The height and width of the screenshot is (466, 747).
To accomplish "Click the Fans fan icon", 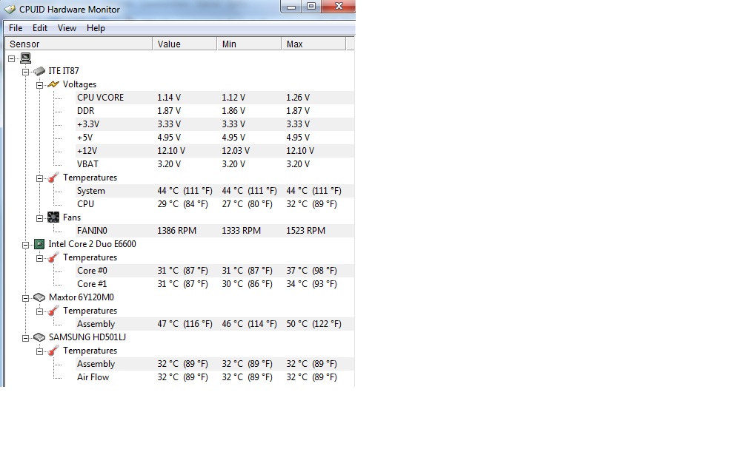I will tap(53, 217).
